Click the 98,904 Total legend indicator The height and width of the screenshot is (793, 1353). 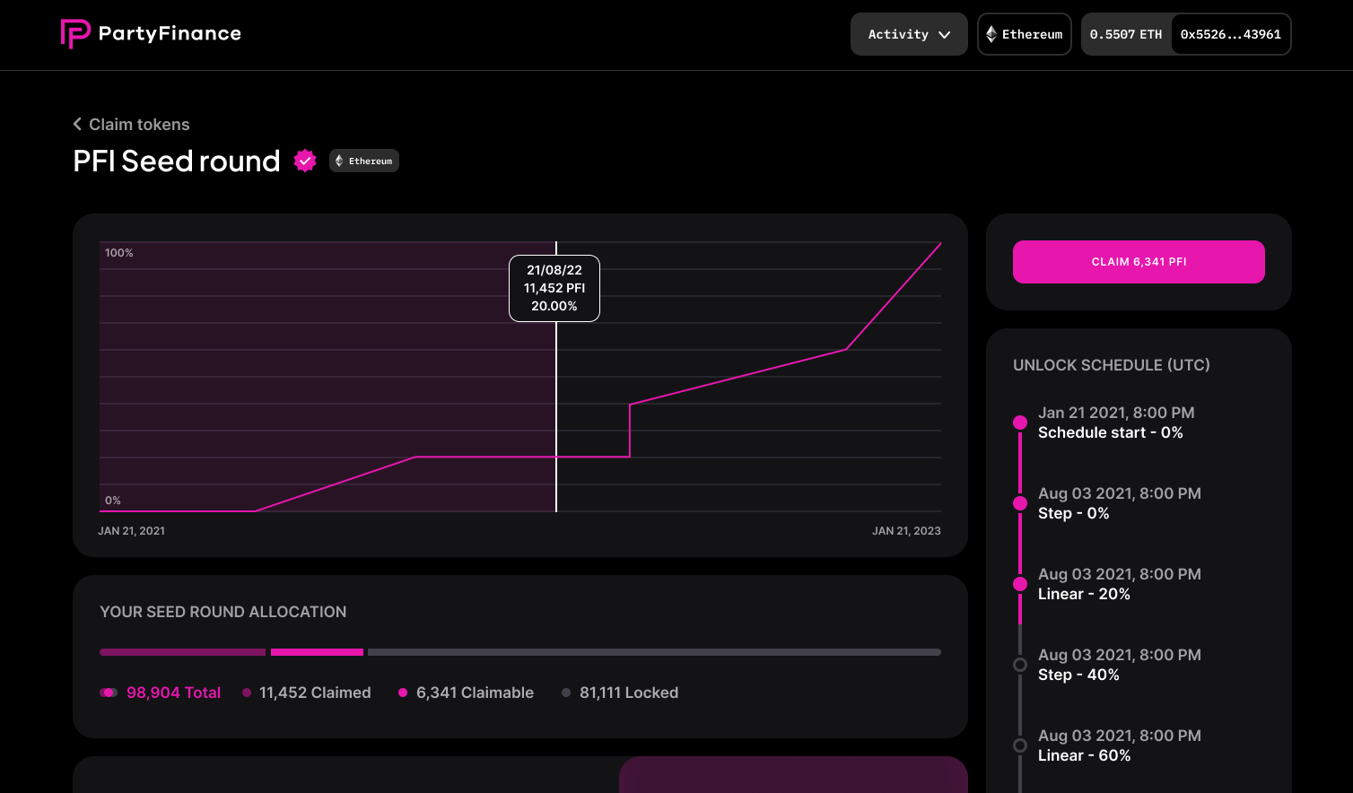(x=109, y=693)
